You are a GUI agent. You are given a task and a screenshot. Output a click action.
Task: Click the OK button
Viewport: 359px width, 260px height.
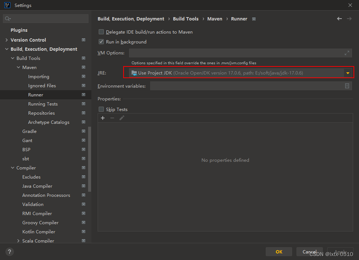279,252
